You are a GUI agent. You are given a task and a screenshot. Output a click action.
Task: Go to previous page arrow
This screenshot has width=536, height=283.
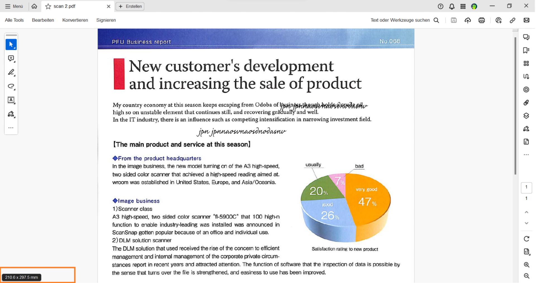click(x=527, y=212)
